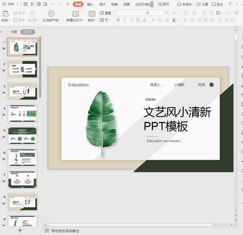The width and height of the screenshot is (243, 235).
Task: Toggle right text alignment
Action: (199, 20)
